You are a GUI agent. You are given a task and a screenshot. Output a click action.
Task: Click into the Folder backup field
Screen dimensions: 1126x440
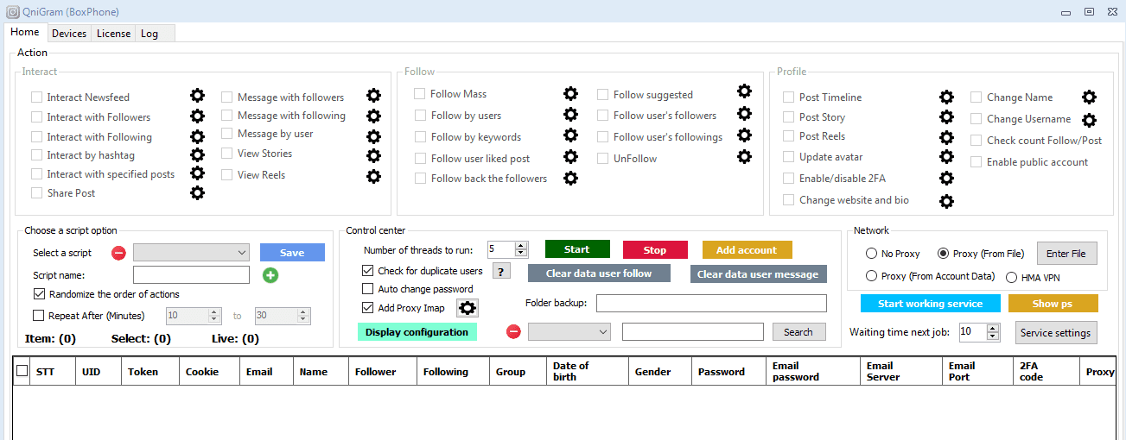pyautogui.click(x=710, y=303)
